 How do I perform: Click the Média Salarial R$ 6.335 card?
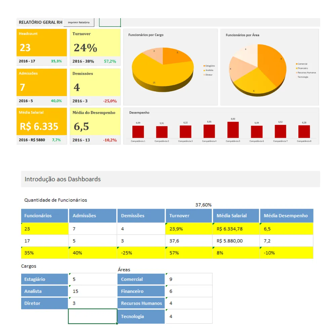coord(42,126)
